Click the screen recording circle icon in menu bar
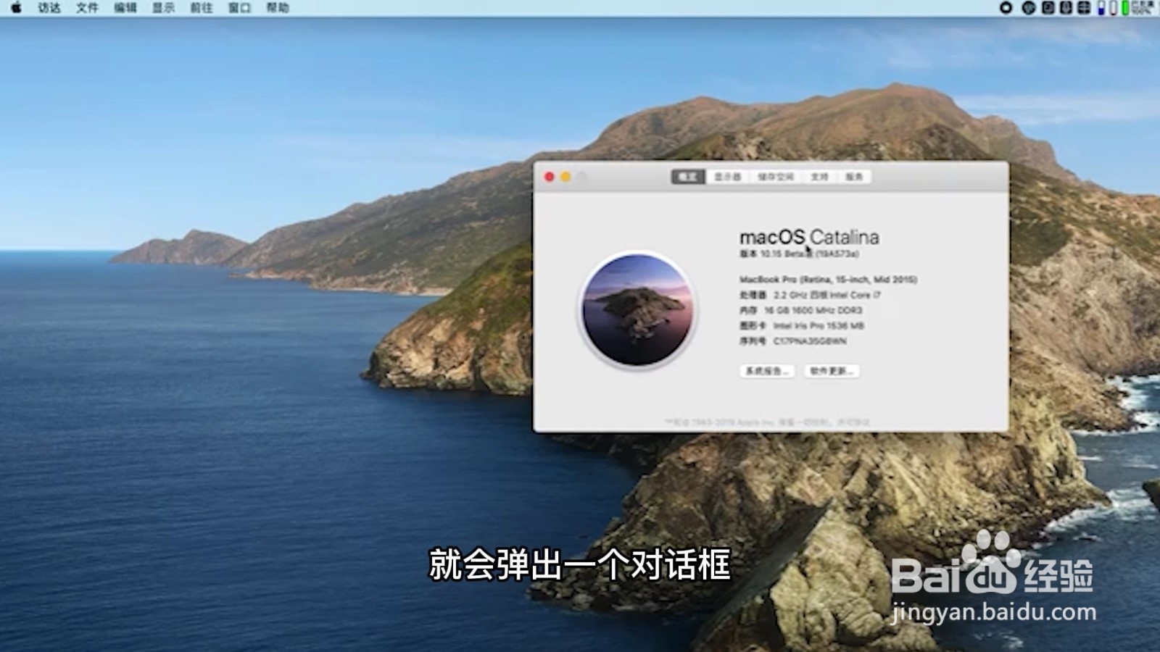Viewport: 1160px width, 652px height. pyautogui.click(x=1006, y=8)
